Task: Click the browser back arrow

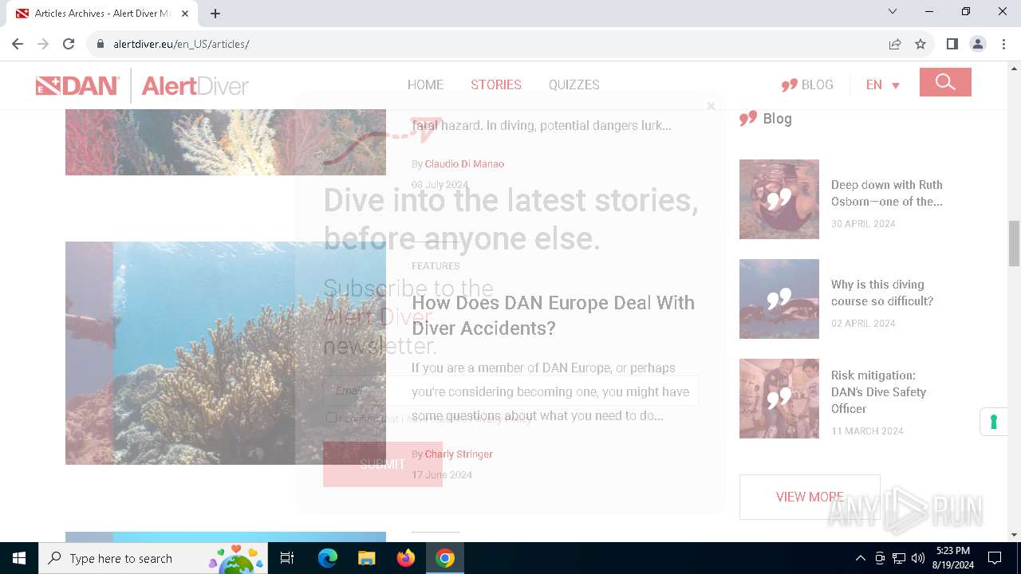Action: pyautogui.click(x=18, y=44)
